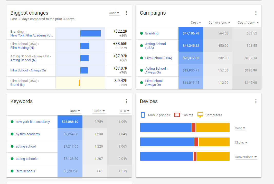This screenshot has height=184, width=274.
Task: Click the 564.00 conversions value
Action: (223, 33)
